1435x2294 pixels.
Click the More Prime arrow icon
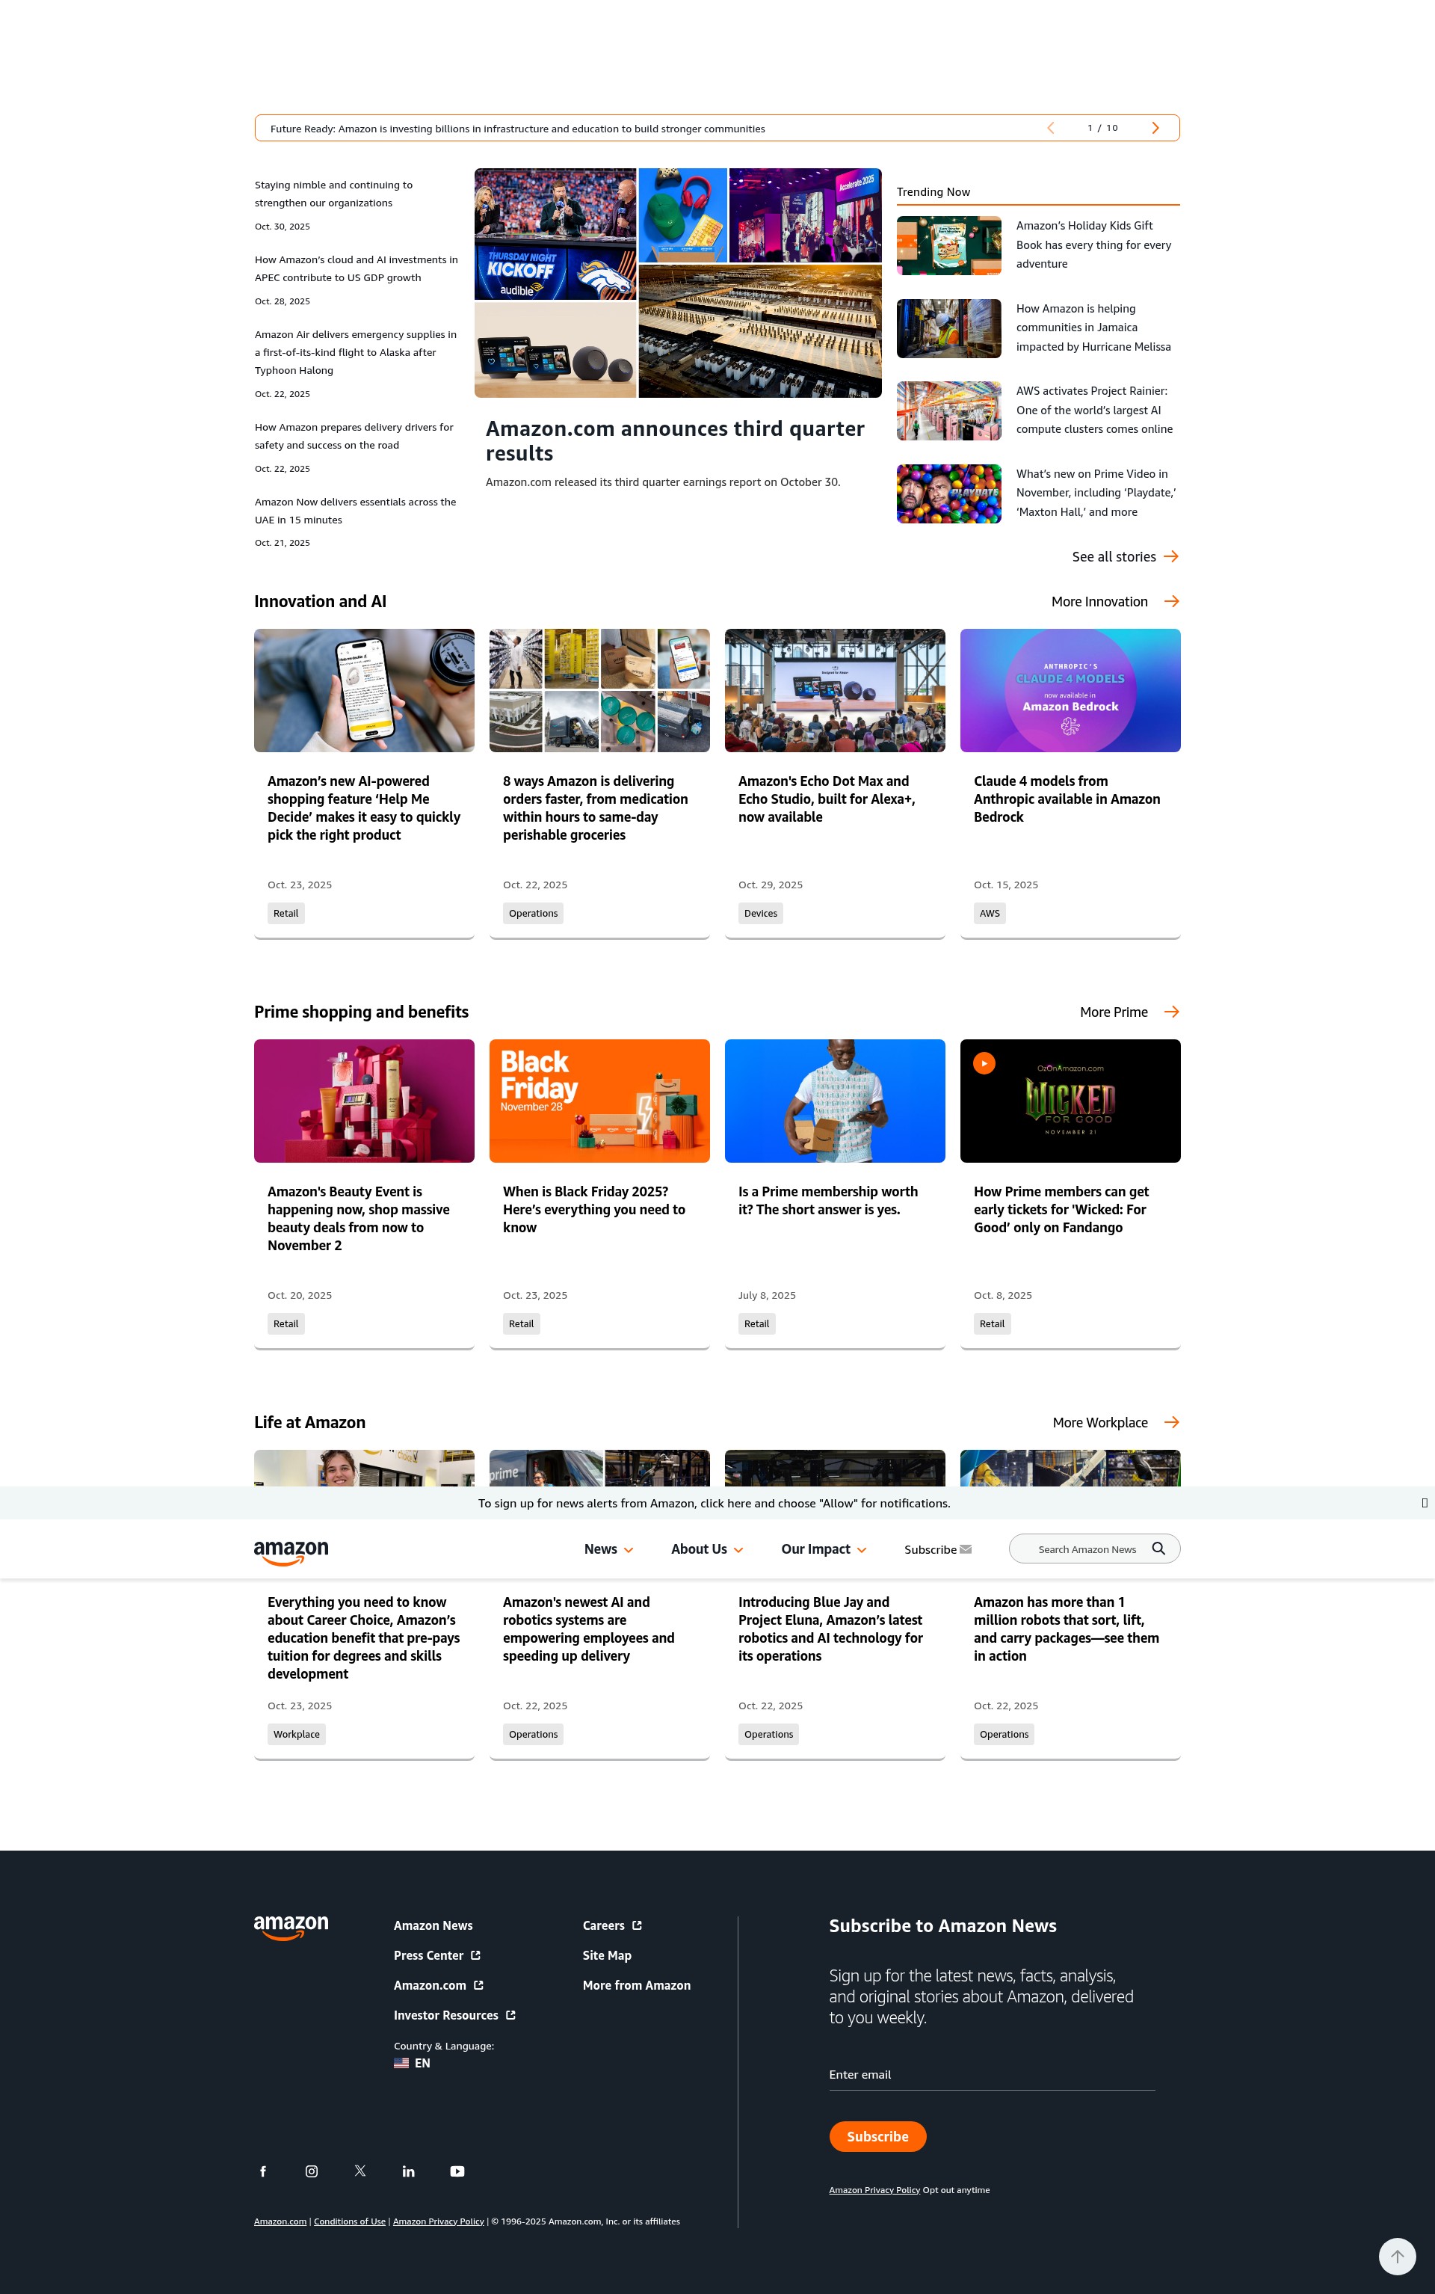(1171, 1012)
